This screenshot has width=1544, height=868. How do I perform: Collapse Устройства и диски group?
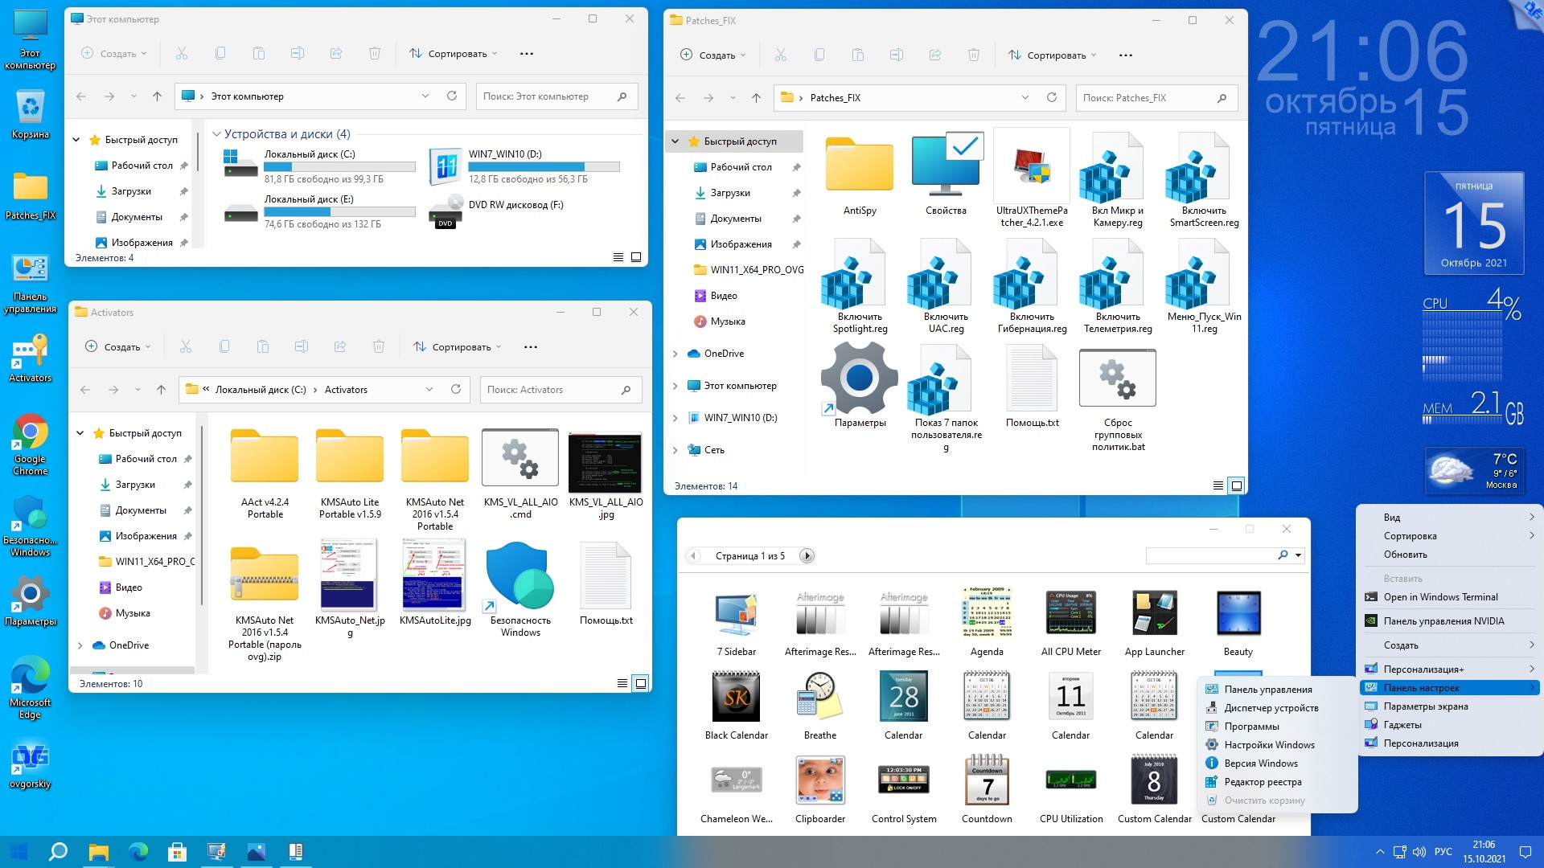(216, 134)
